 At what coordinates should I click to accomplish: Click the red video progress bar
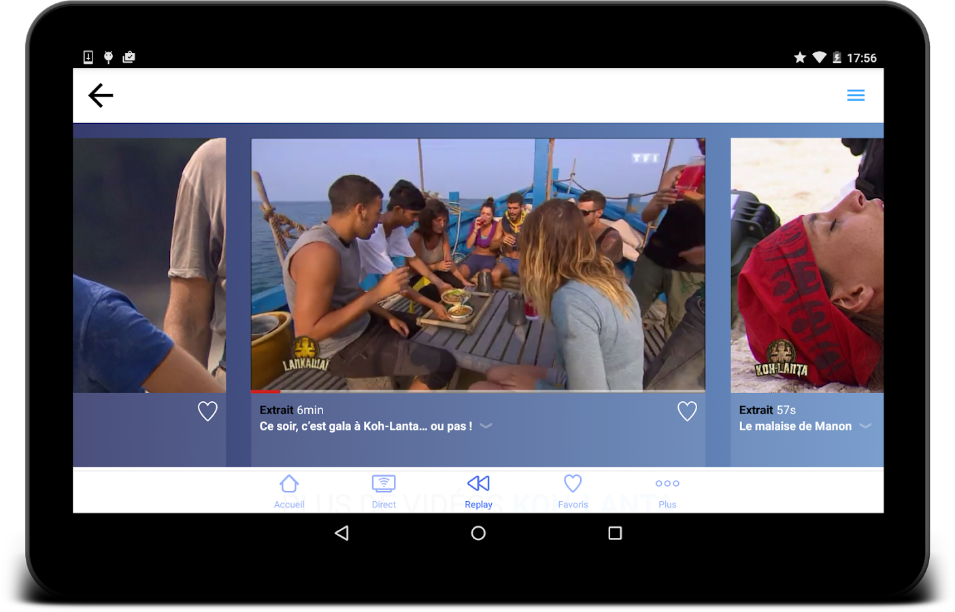coord(266,391)
